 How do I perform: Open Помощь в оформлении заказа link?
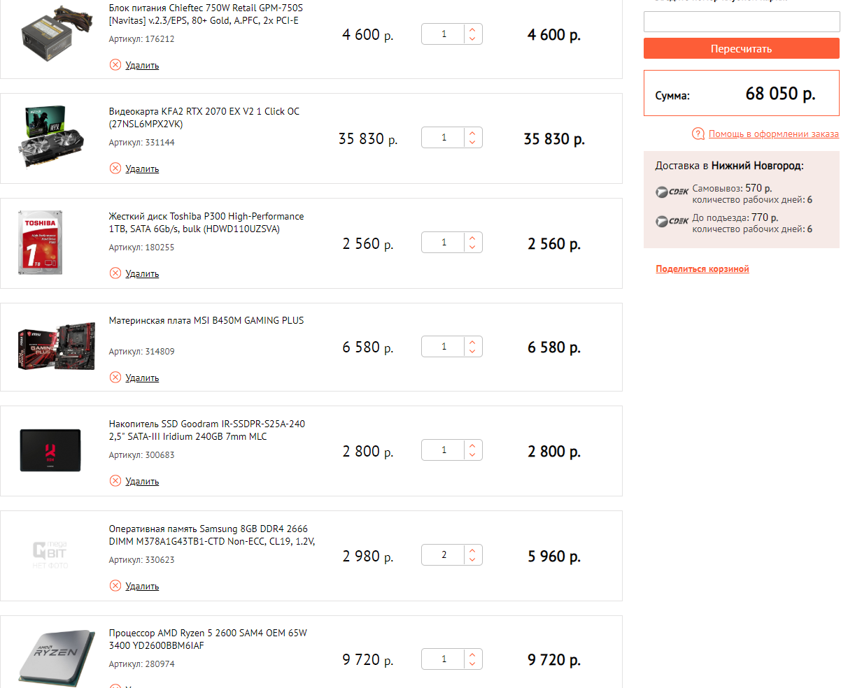(773, 134)
